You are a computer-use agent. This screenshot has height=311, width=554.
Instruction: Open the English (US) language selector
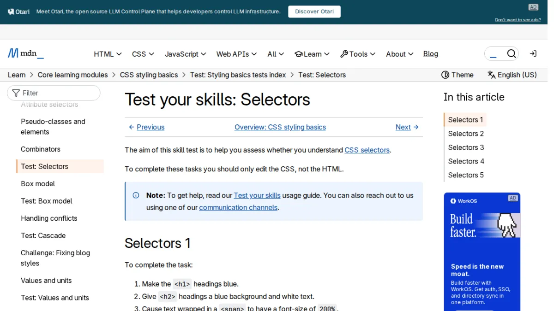[x=512, y=75]
